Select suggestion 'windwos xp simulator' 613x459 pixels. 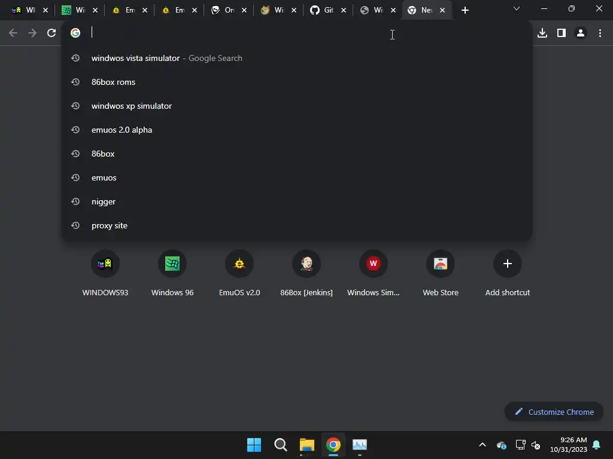click(x=297, y=106)
